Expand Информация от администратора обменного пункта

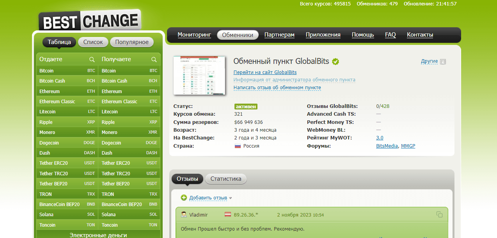pyautogui.click(x=294, y=80)
